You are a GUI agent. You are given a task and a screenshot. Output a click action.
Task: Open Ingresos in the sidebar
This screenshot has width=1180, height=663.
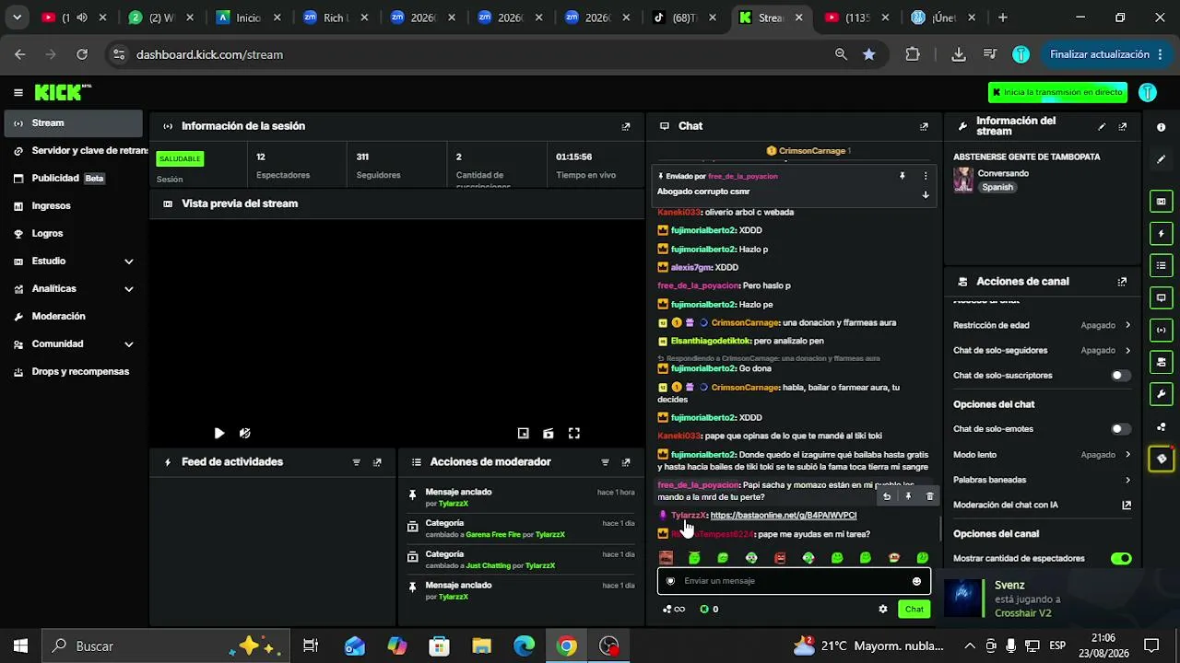(x=74, y=206)
